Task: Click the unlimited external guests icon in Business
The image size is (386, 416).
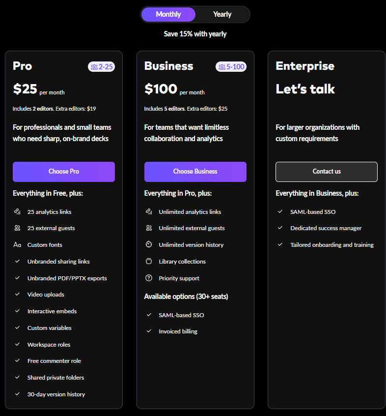Action: click(x=149, y=228)
